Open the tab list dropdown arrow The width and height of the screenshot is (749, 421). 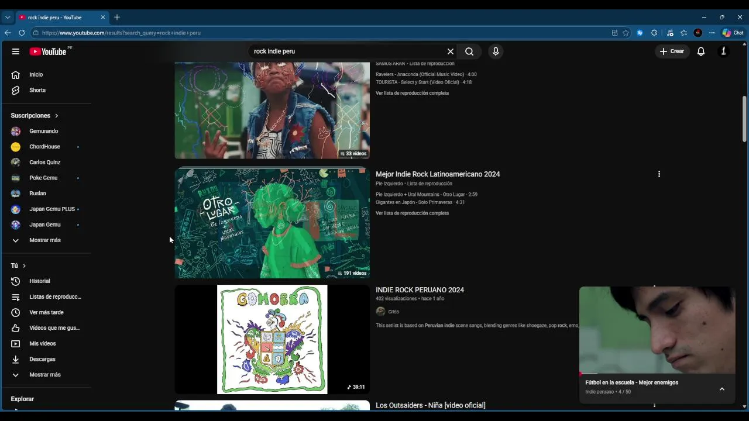[8, 18]
